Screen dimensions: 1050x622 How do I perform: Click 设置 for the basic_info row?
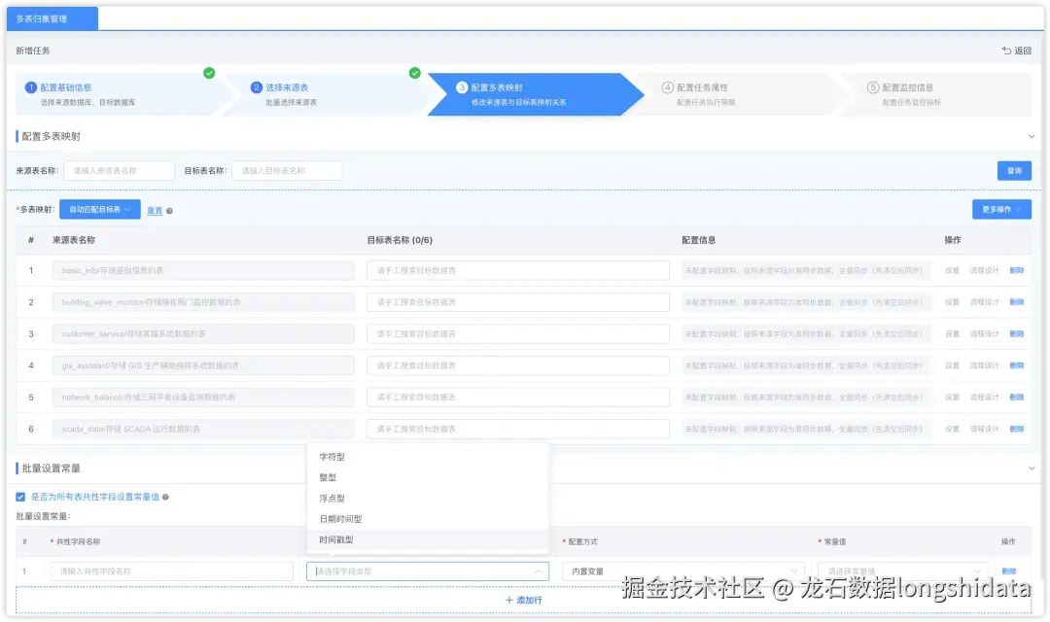(952, 270)
